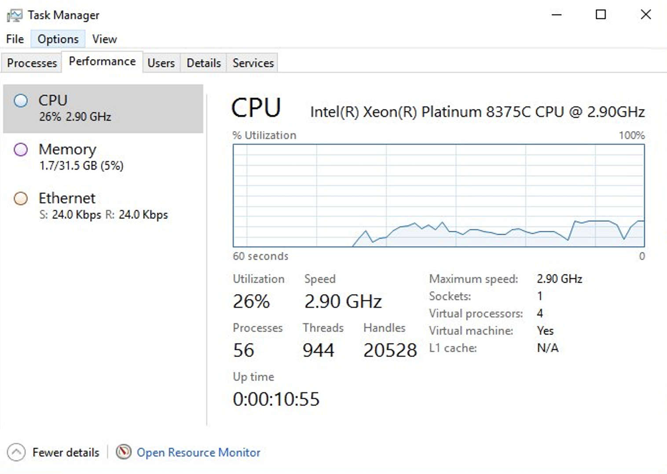Click the Resource Monitor icon

coord(124,452)
